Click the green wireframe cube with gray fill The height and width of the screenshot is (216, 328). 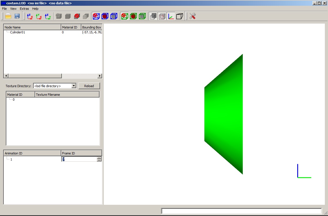point(143,16)
